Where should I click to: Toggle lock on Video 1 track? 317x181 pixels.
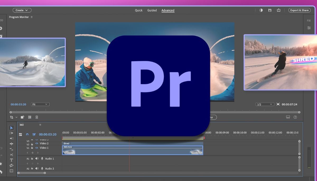32,148
